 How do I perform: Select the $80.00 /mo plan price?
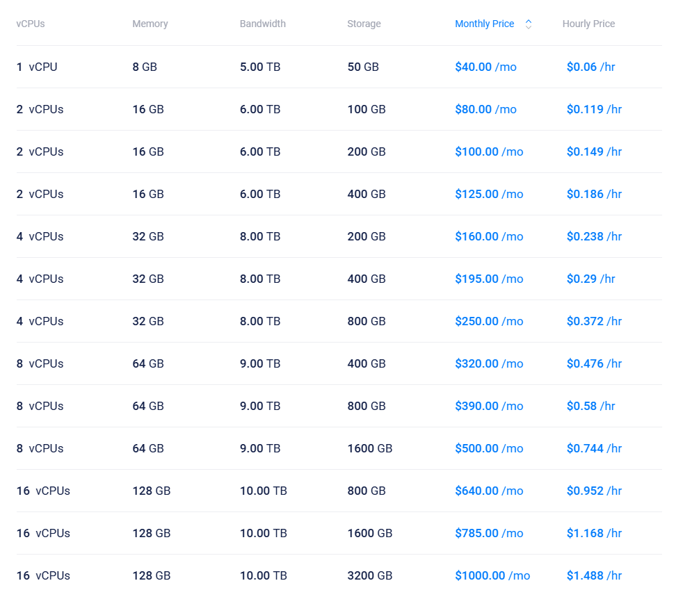(x=485, y=110)
